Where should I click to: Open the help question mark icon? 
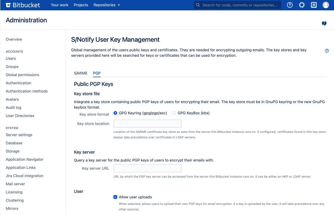click(290, 5)
